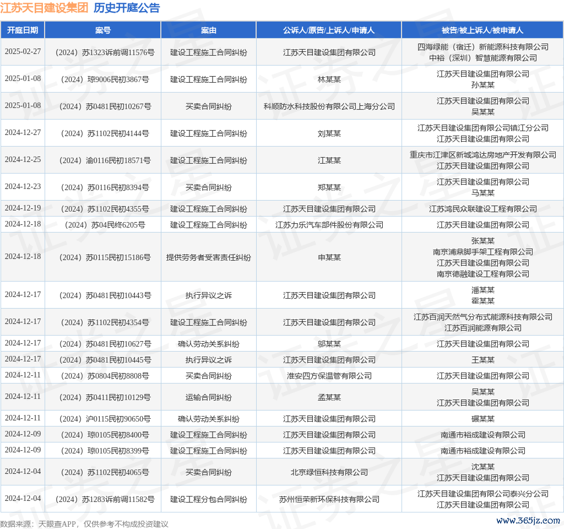Viewport: 564px width, 529px height.
Task: Click case number (2024)琼0105民初8399号
Action: click(105, 451)
